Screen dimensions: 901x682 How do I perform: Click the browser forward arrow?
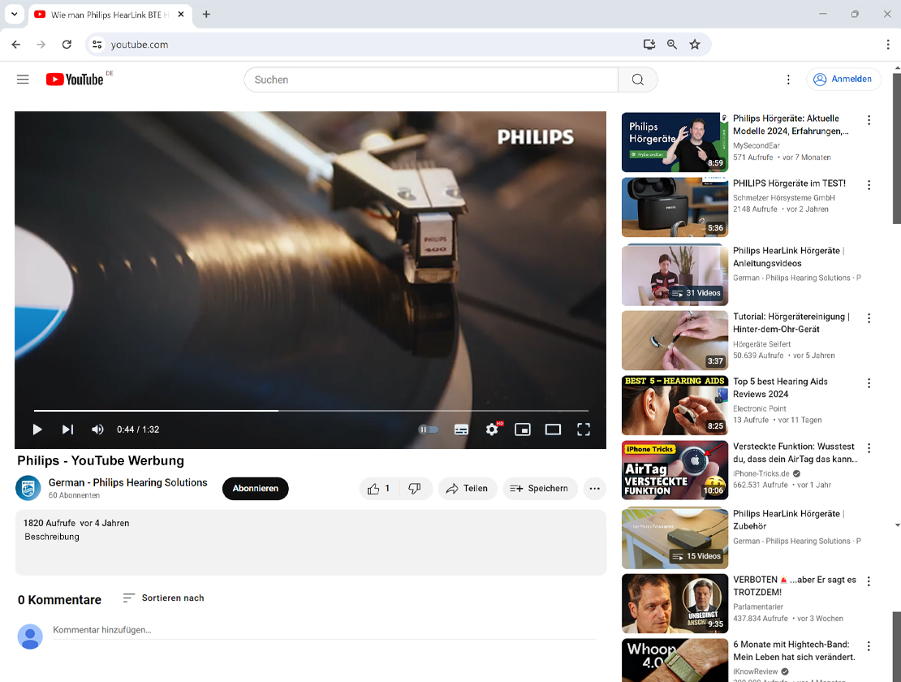tap(41, 44)
